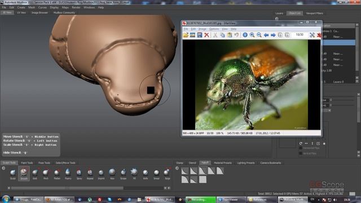Image resolution: width=361 pixels, height=203 pixels.
Task: Click Slideshow icon in IrfanView toolbar
Action: pyautogui.click(x=192, y=35)
